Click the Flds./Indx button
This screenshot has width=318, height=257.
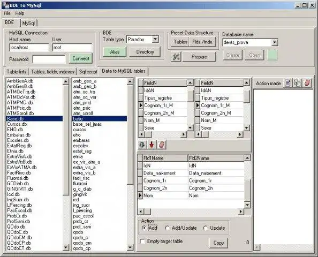(x=202, y=42)
